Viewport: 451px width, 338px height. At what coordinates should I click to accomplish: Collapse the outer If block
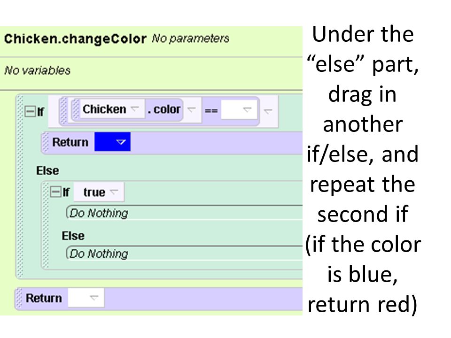point(30,111)
